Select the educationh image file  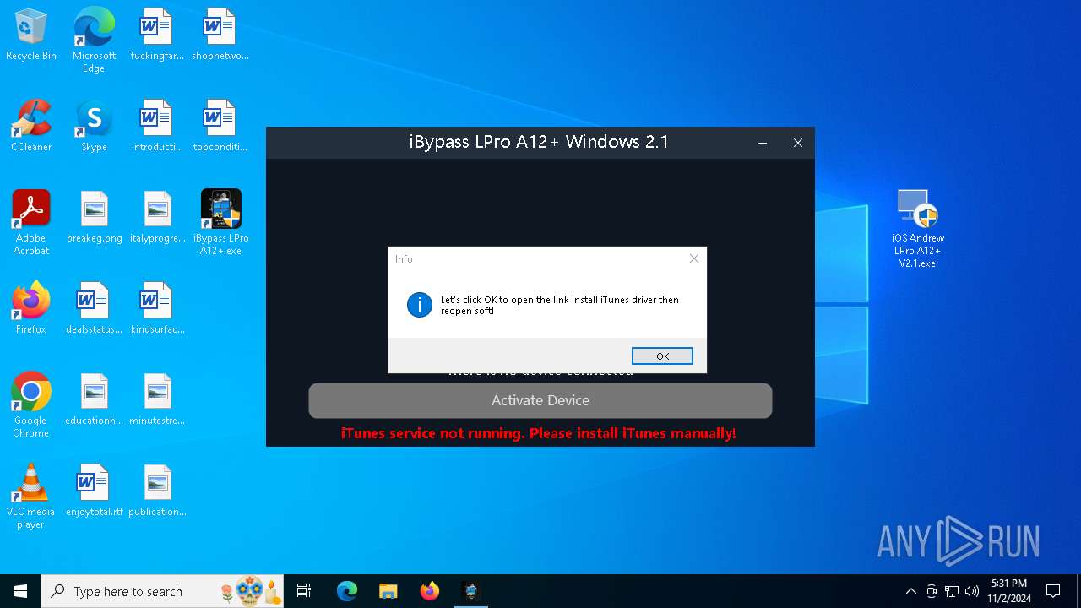pos(94,399)
